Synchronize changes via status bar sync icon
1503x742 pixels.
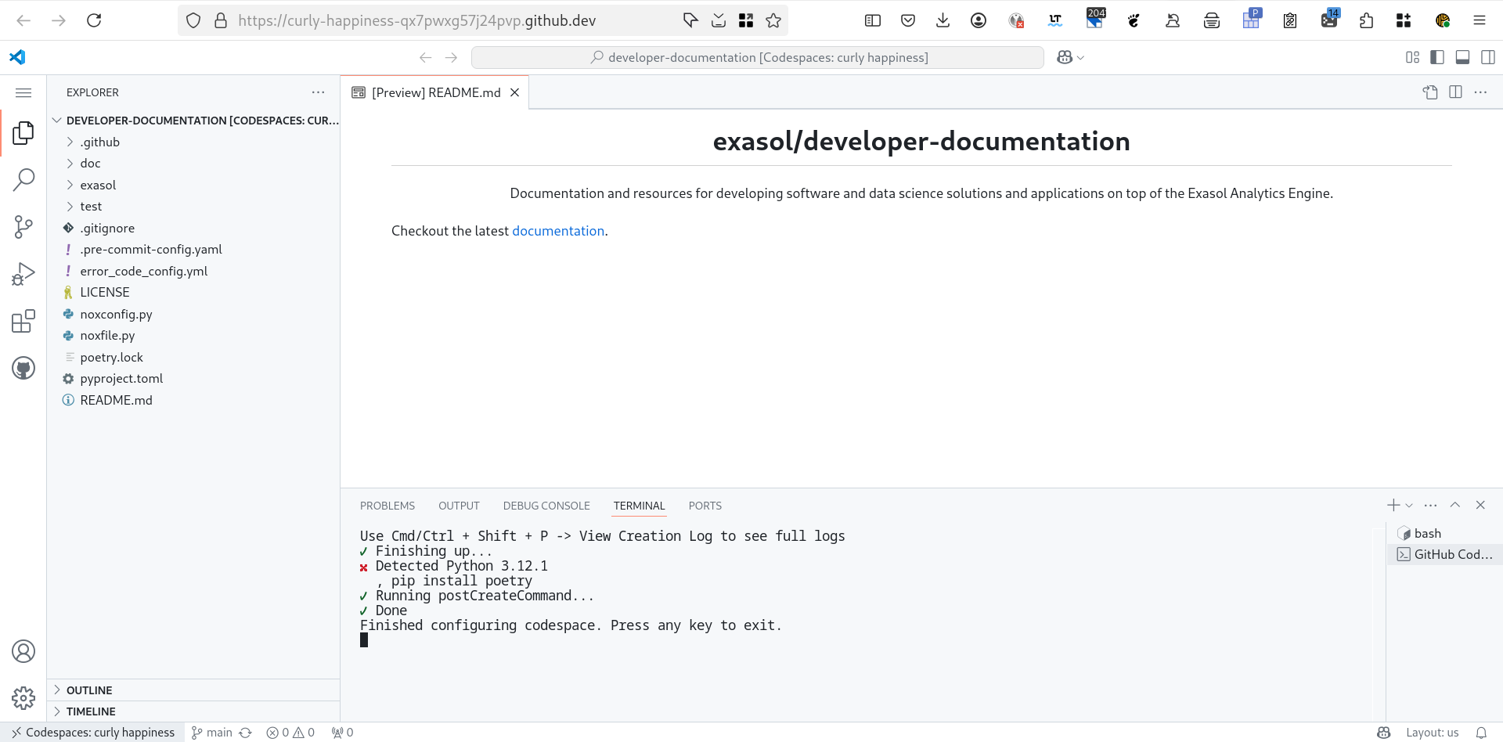245,733
